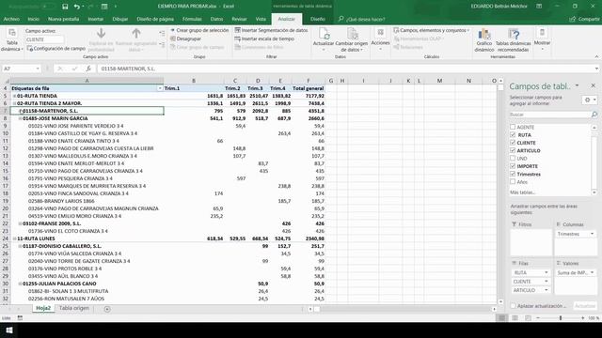
Task: Switch to normal view icon in status bar
Action: [501, 318]
